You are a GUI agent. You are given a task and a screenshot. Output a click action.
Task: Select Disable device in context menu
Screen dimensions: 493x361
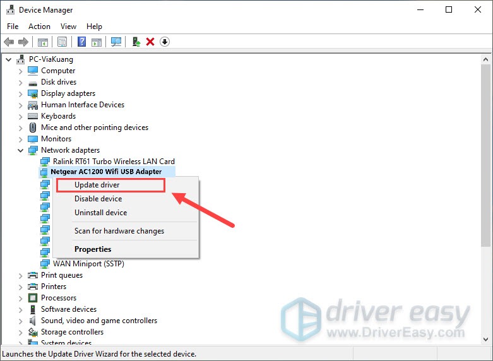tap(98, 199)
